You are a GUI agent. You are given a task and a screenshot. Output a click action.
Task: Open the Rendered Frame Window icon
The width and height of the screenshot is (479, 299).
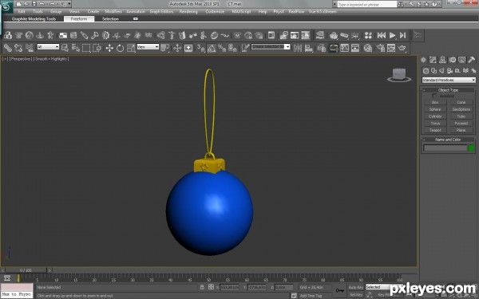[x=391, y=48]
